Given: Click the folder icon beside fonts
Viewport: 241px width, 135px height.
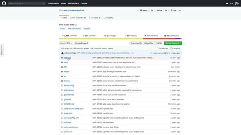Looking at the screenshot, I should click(x=62, y=63).
